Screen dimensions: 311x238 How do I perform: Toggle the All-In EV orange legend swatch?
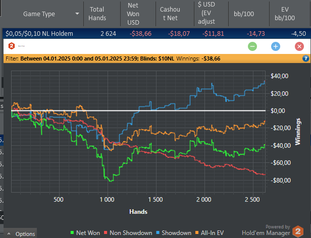point(197,232)
